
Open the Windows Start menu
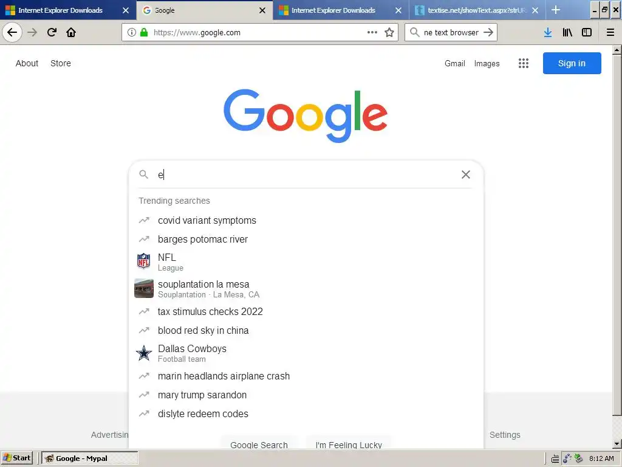[x=17, y=458]
